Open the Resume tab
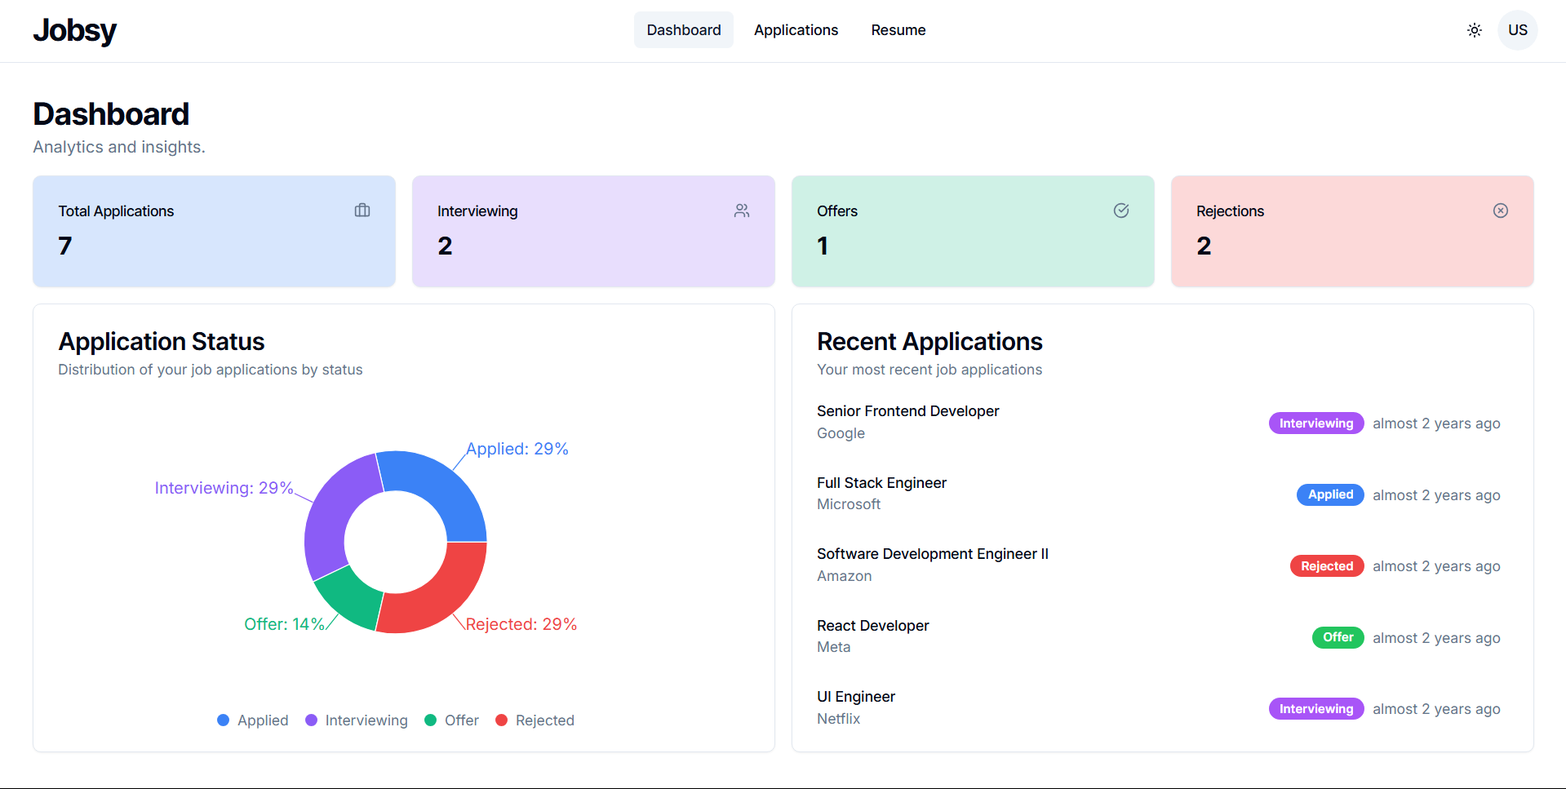This screenshot has height=789, width=1566. (x=898, y=30)
